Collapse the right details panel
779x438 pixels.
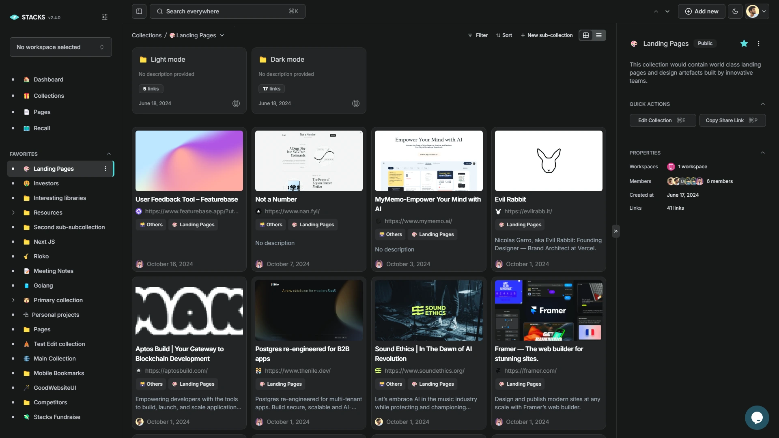(x=615, y=231)
